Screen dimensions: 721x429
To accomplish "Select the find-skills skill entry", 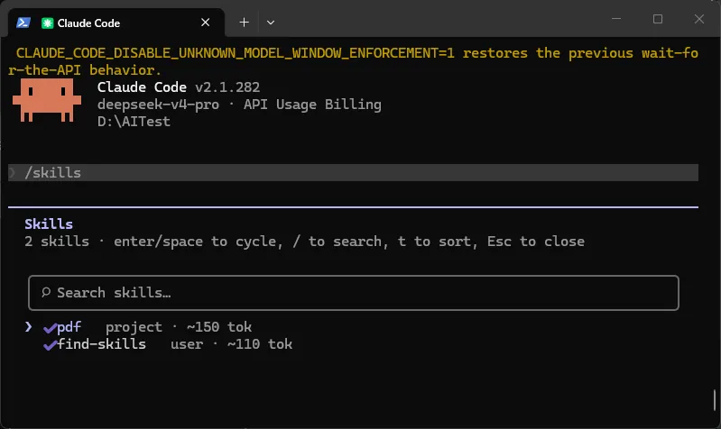I will 168,344.
